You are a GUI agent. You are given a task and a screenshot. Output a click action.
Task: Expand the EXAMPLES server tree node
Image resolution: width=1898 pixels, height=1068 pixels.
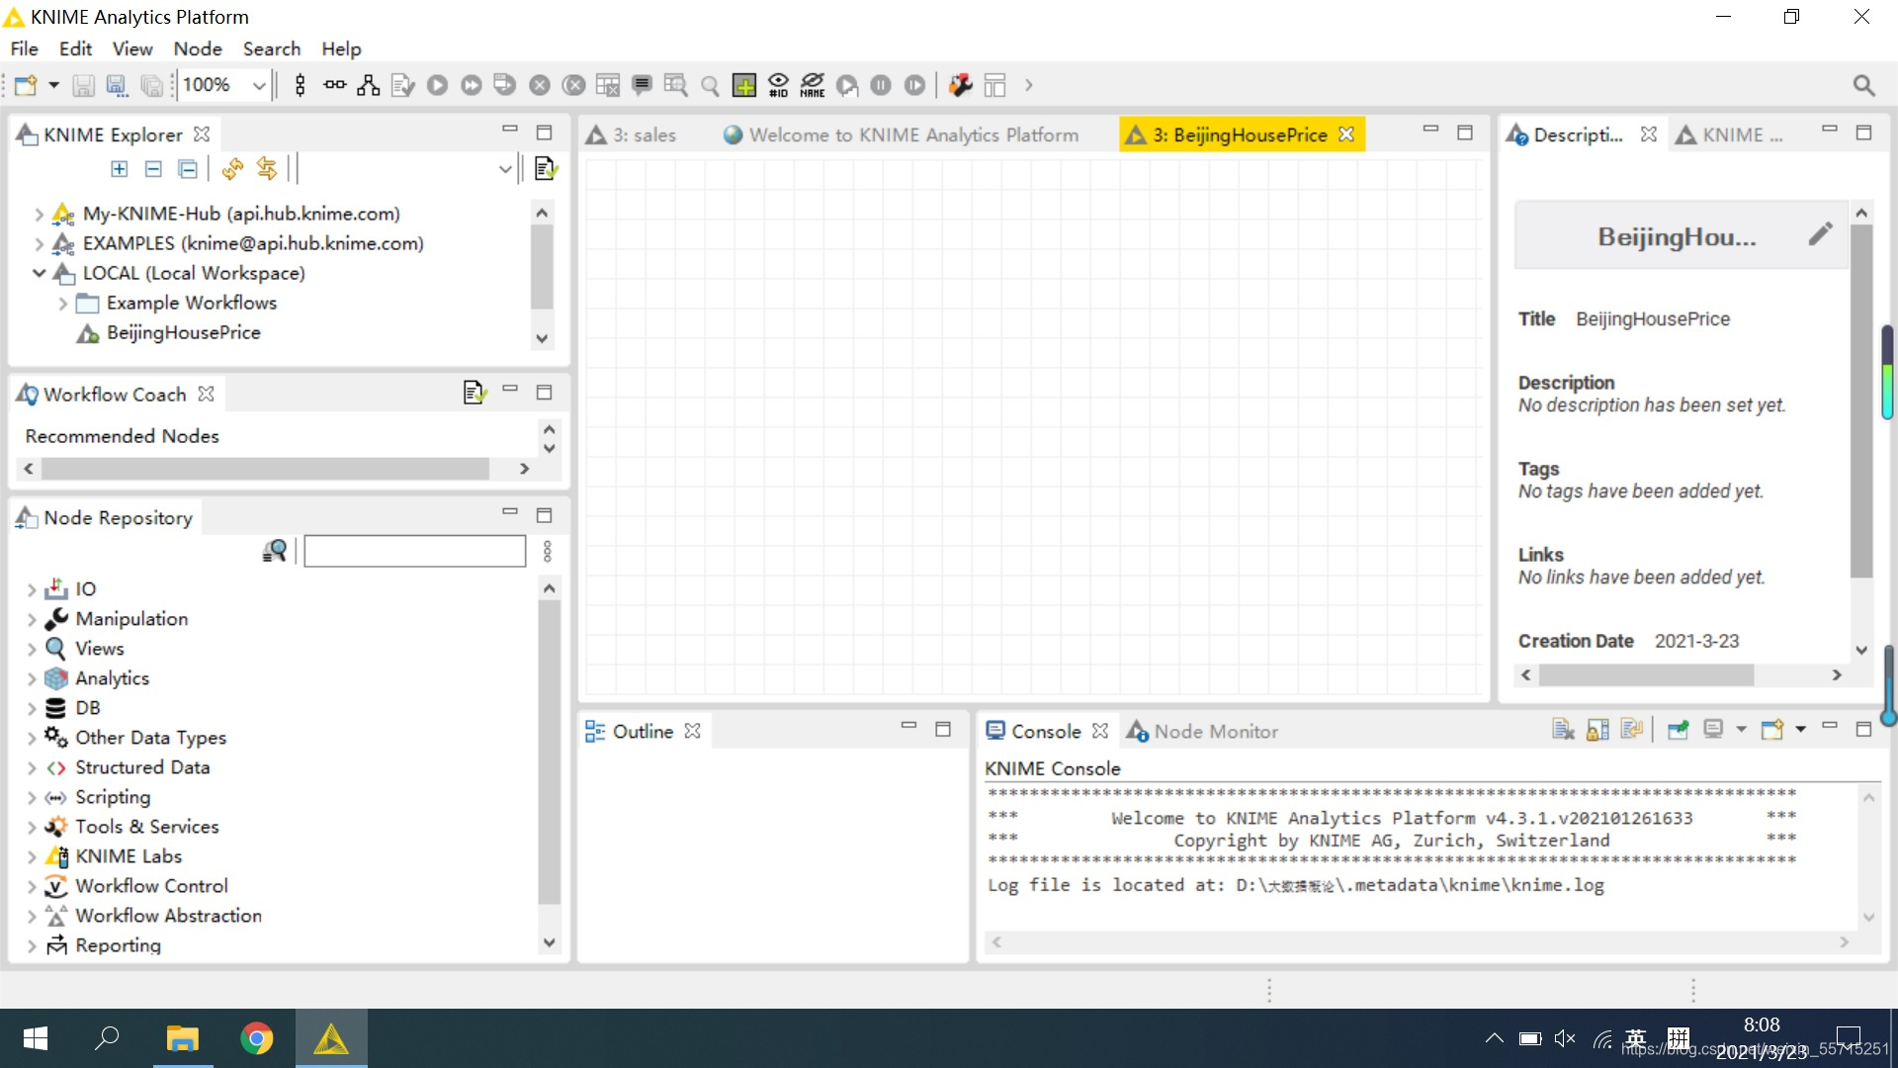point(39,243)
